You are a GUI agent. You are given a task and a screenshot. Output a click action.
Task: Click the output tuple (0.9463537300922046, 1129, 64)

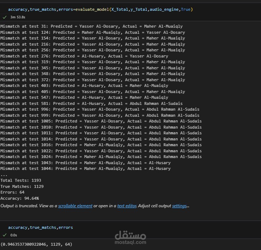pyautogui.click(x=36, y=244)
